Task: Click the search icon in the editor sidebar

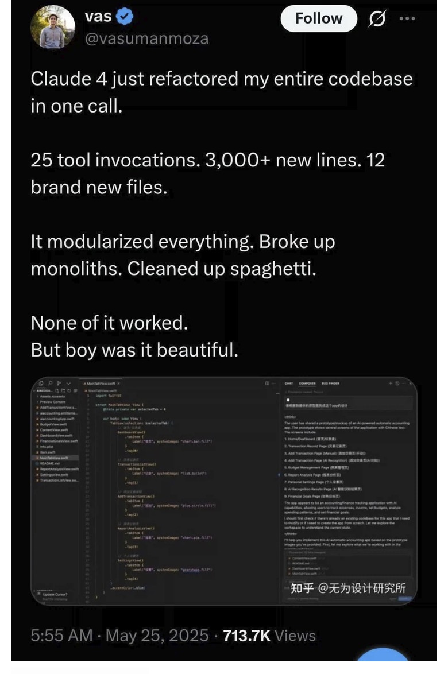Action: click(51, 383)
